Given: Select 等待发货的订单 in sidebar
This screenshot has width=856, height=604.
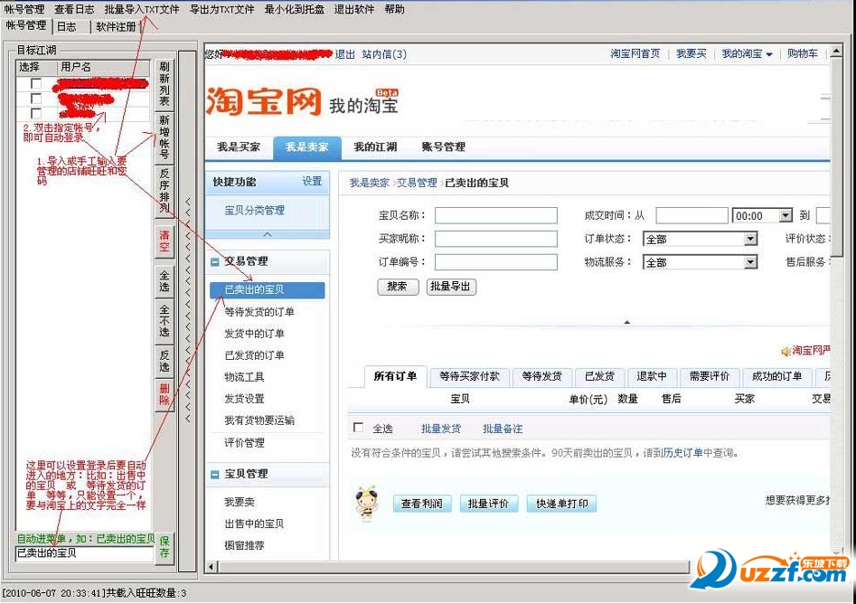Looking at the screenshot, I should (259, 312).
